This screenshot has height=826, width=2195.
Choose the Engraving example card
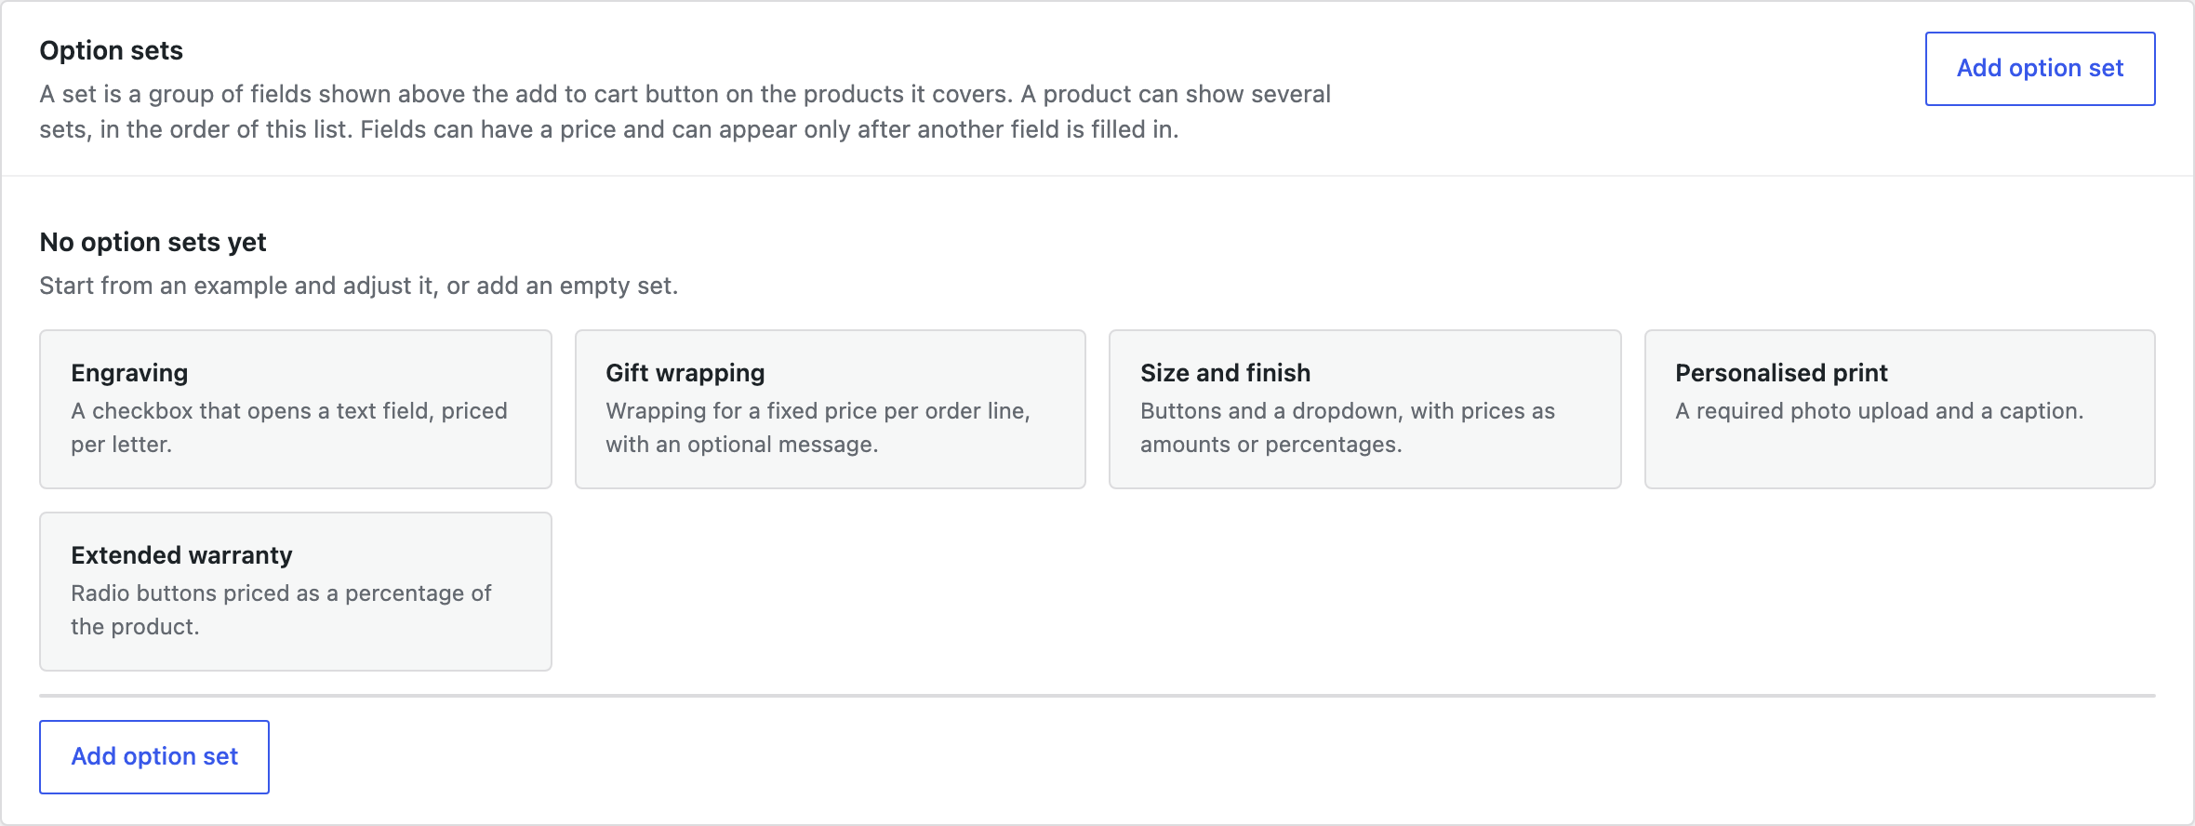point(296,409)
